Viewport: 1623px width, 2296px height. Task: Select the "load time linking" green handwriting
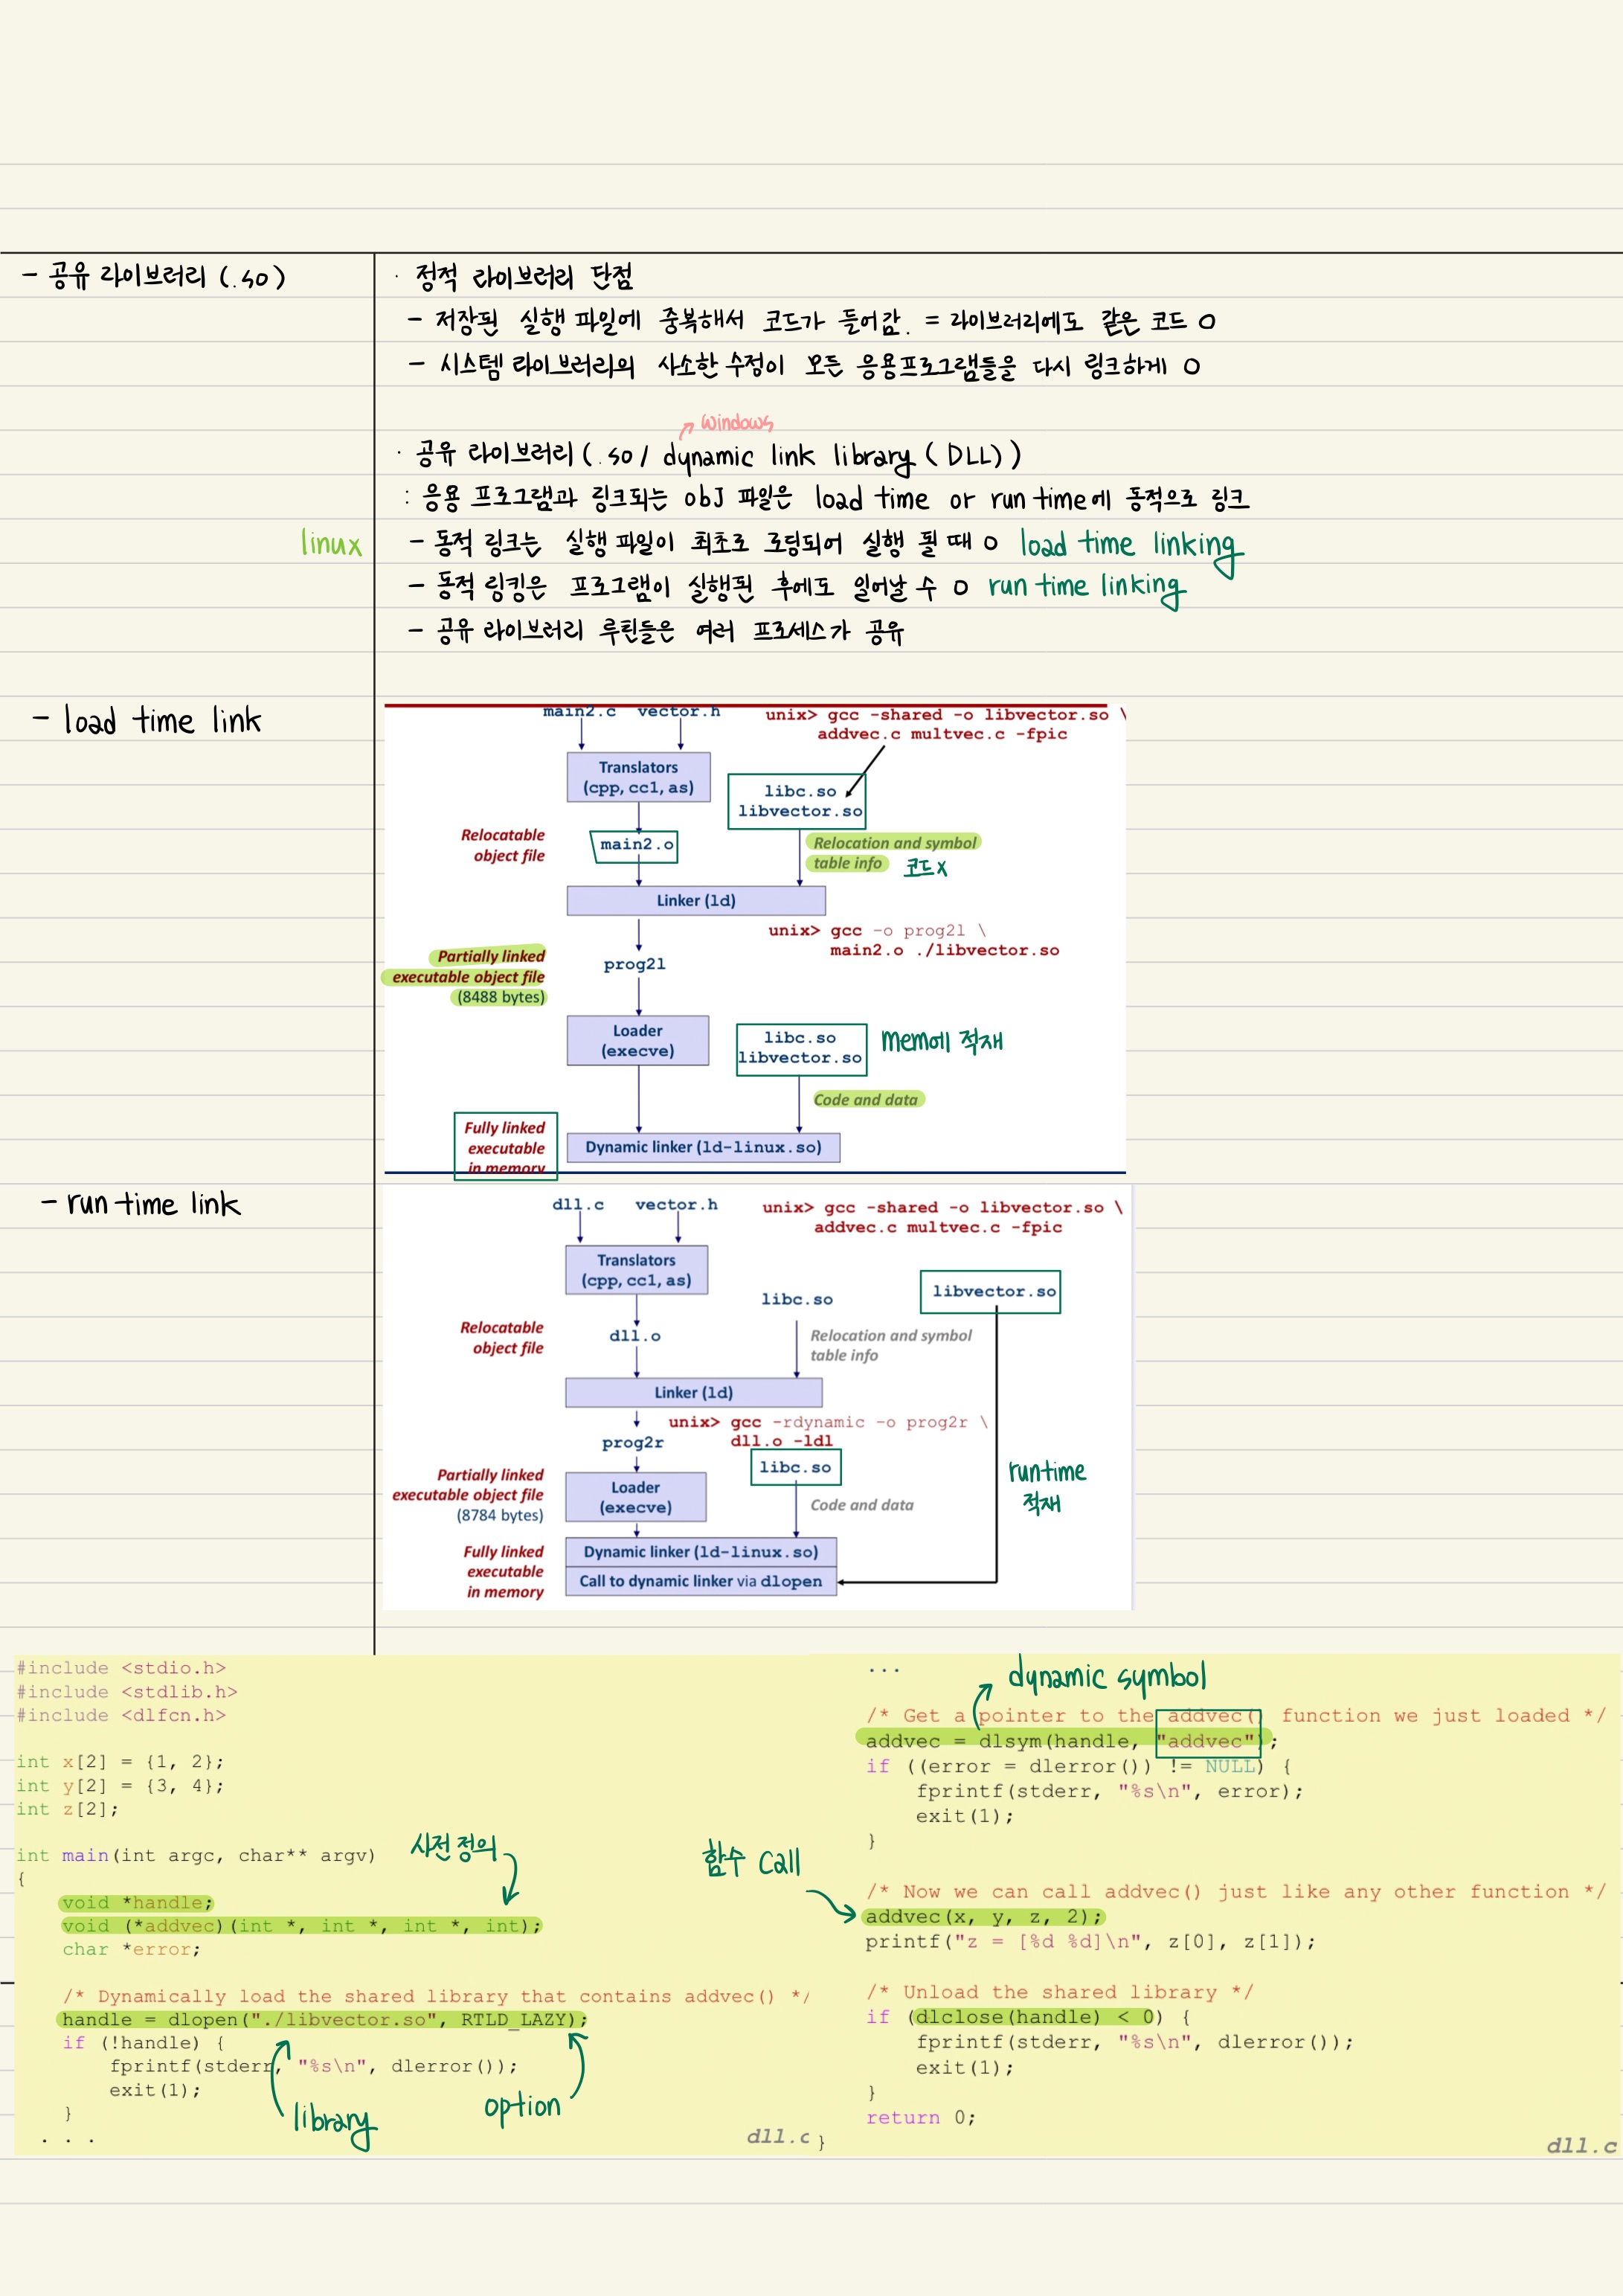click(x=1130, y=546)
